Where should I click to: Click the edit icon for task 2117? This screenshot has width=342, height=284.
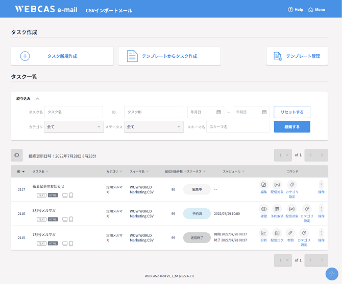point(263,185)
